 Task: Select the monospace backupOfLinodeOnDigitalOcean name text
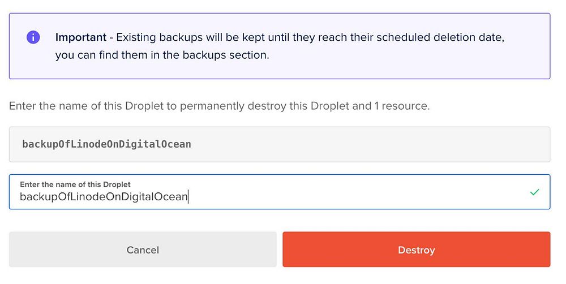click(106, 144)
